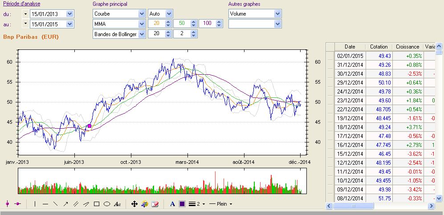444x215 pixels.
Task: Select the horizontal line drawing tool
Action: click(45, 204)
